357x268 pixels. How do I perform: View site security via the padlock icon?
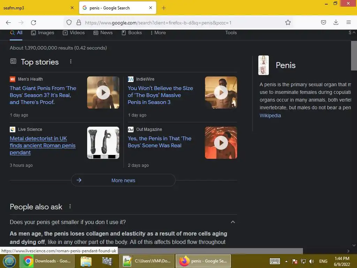tap(79, 23)
